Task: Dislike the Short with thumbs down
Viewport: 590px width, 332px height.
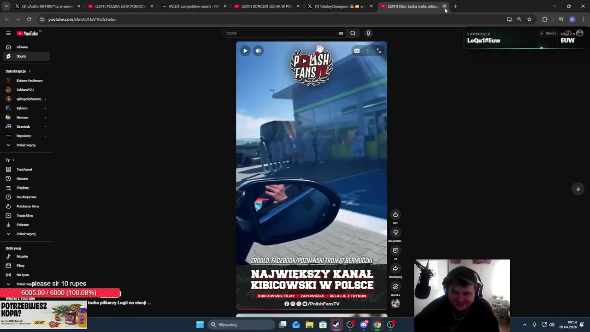Action: coord(395,232)
